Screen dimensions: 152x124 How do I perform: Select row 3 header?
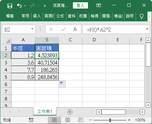(6, 63)
